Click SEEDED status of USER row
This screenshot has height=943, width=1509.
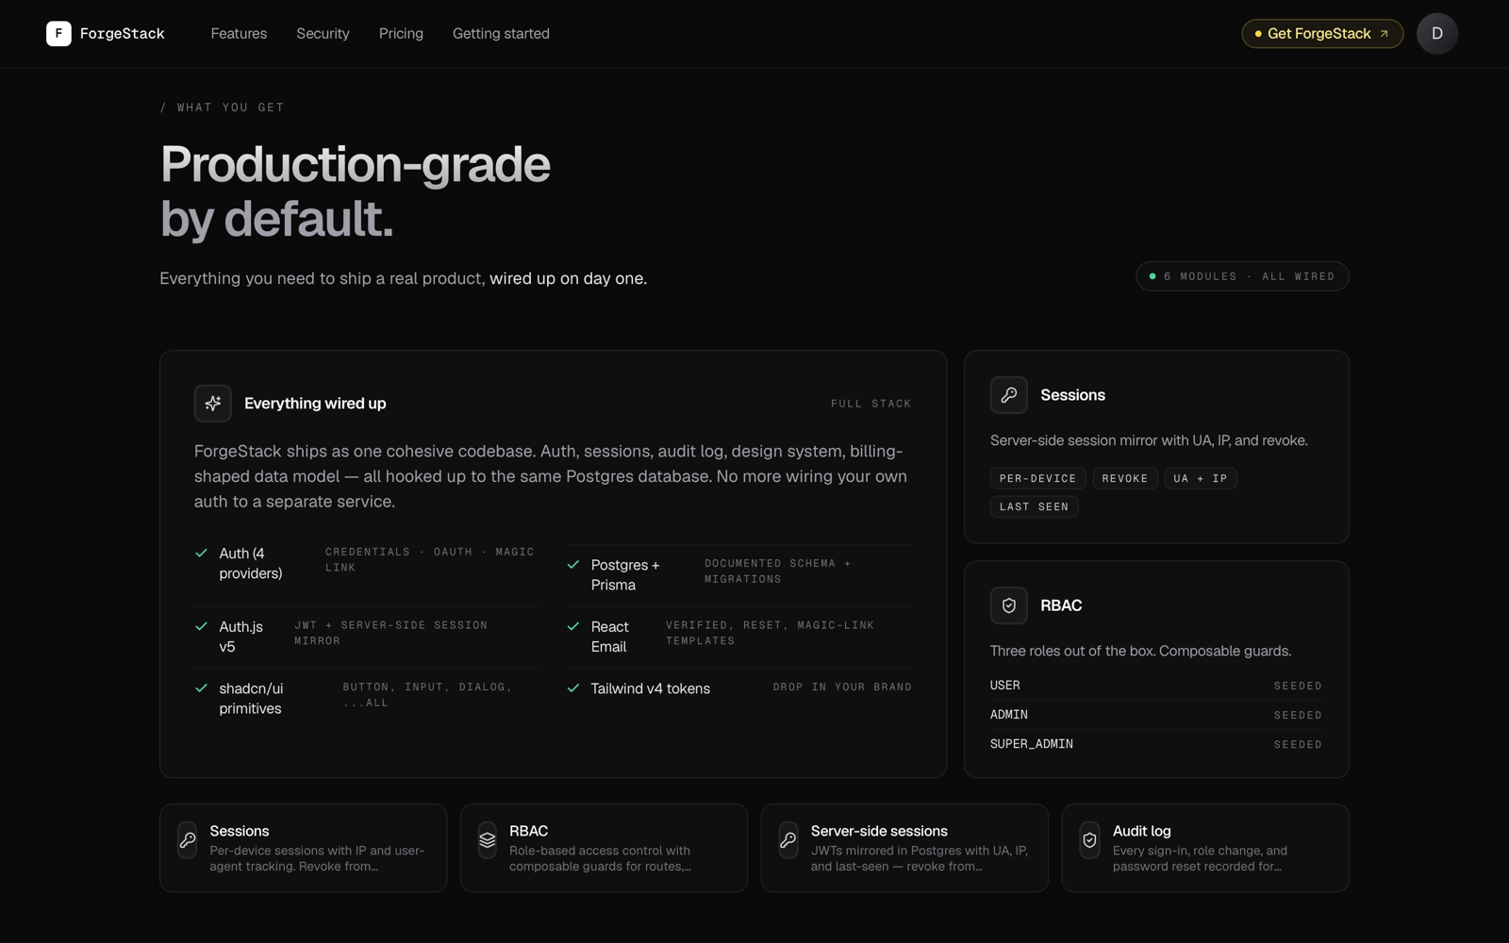pyautogui.click(x=1298, y=687)
